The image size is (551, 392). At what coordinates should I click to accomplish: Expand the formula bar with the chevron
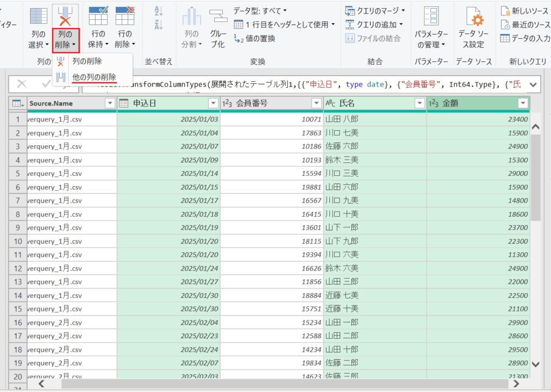[x=532, y=84]
